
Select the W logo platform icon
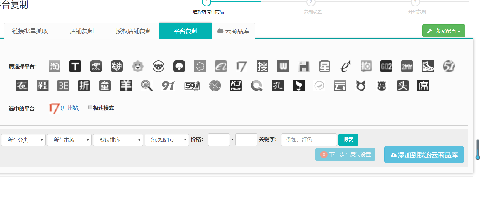click(x=283, y=66)
